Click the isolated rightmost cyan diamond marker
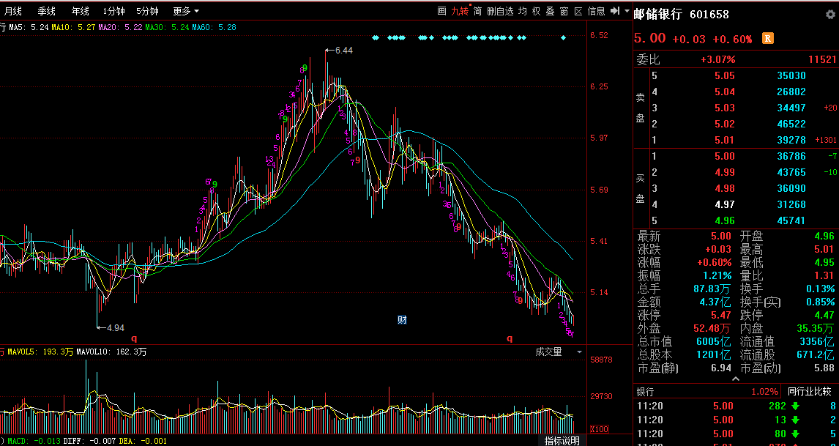The image size is (839, 446). pos(563,37)
